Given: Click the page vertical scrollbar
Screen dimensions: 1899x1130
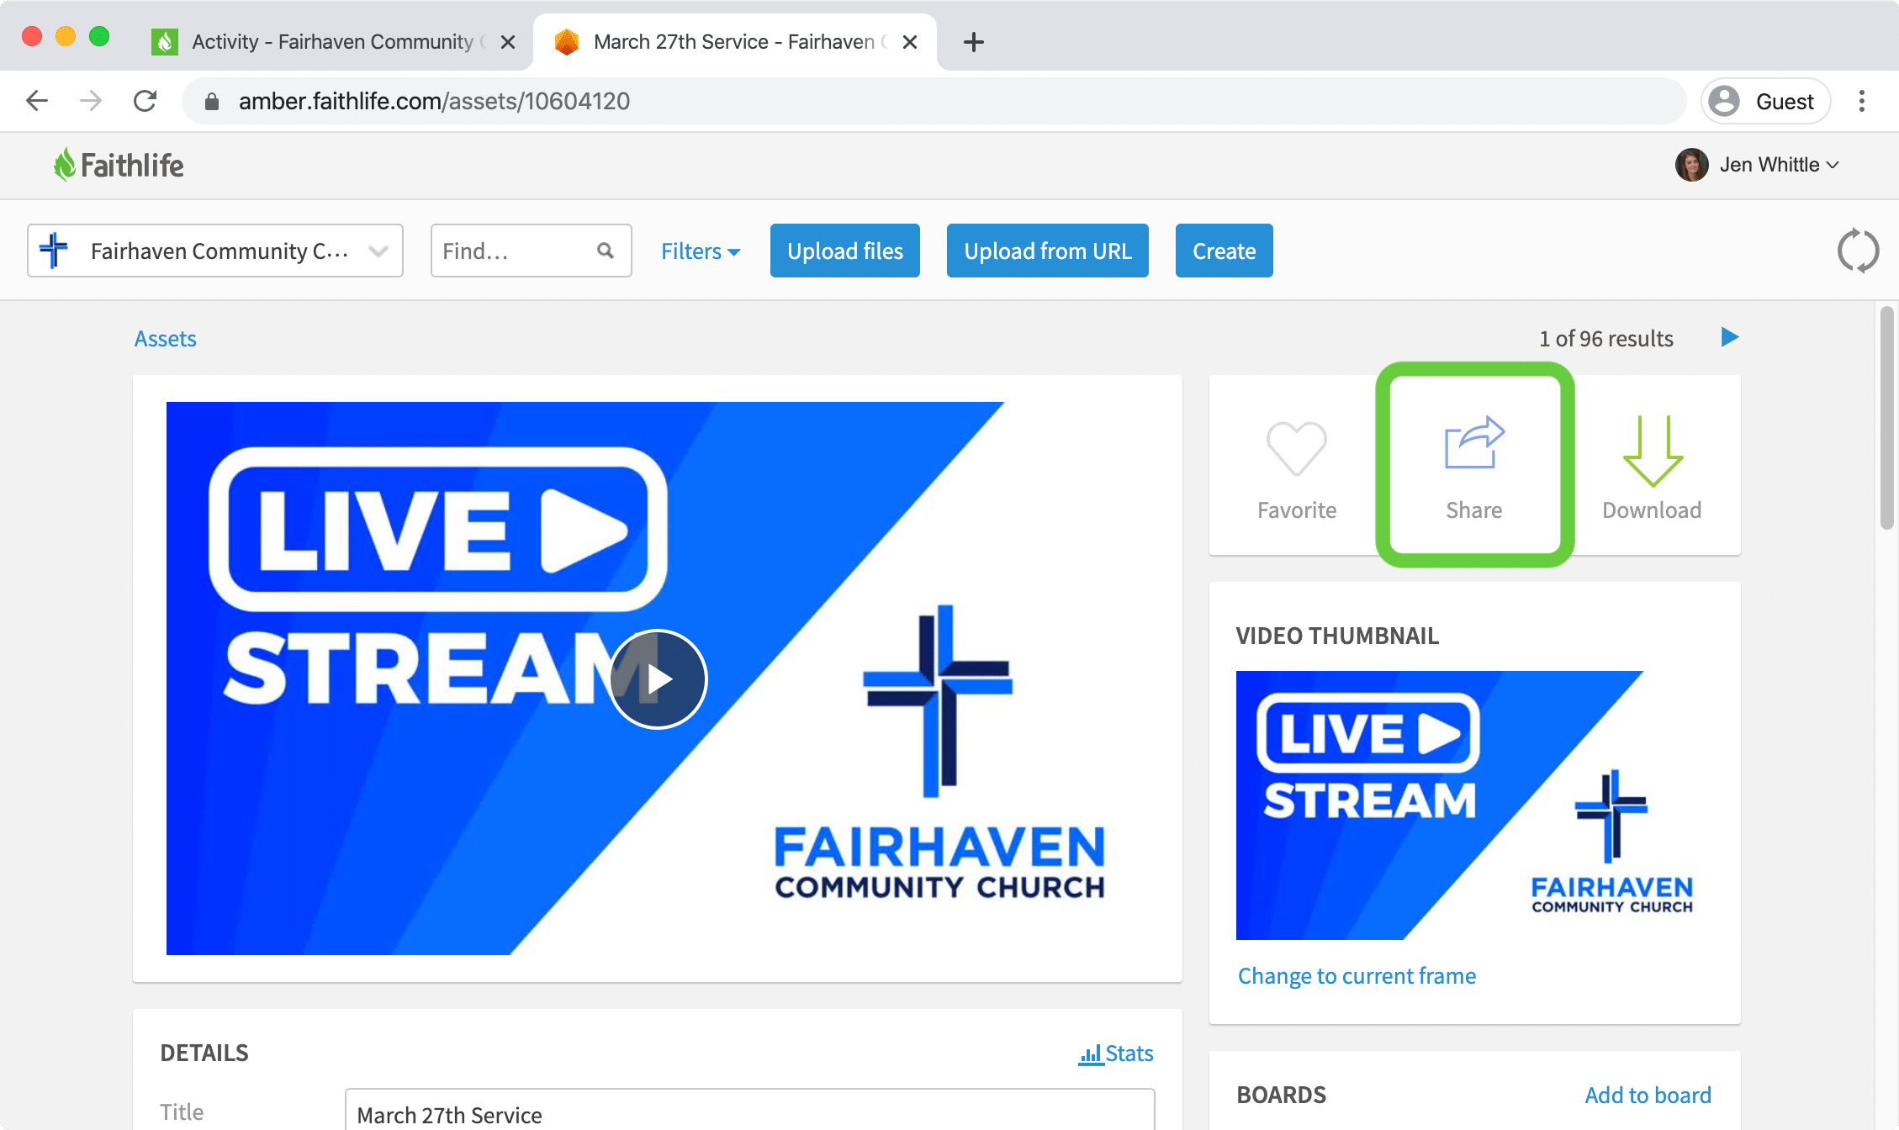Looking at the screenshot, I should (x=1887, y=419).
